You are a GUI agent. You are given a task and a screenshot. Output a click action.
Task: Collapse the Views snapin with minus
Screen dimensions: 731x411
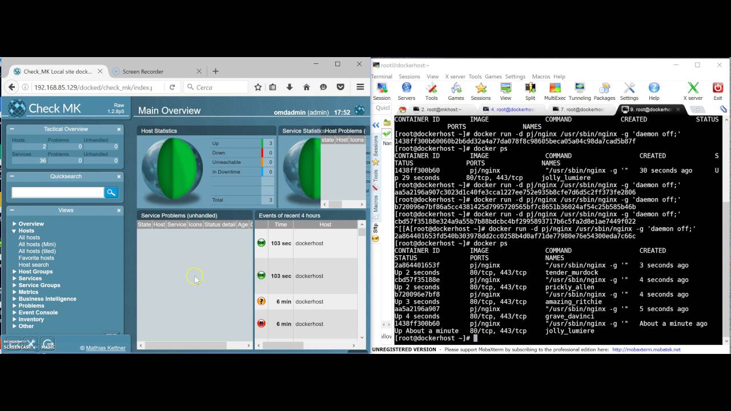[x=12, y=210]
